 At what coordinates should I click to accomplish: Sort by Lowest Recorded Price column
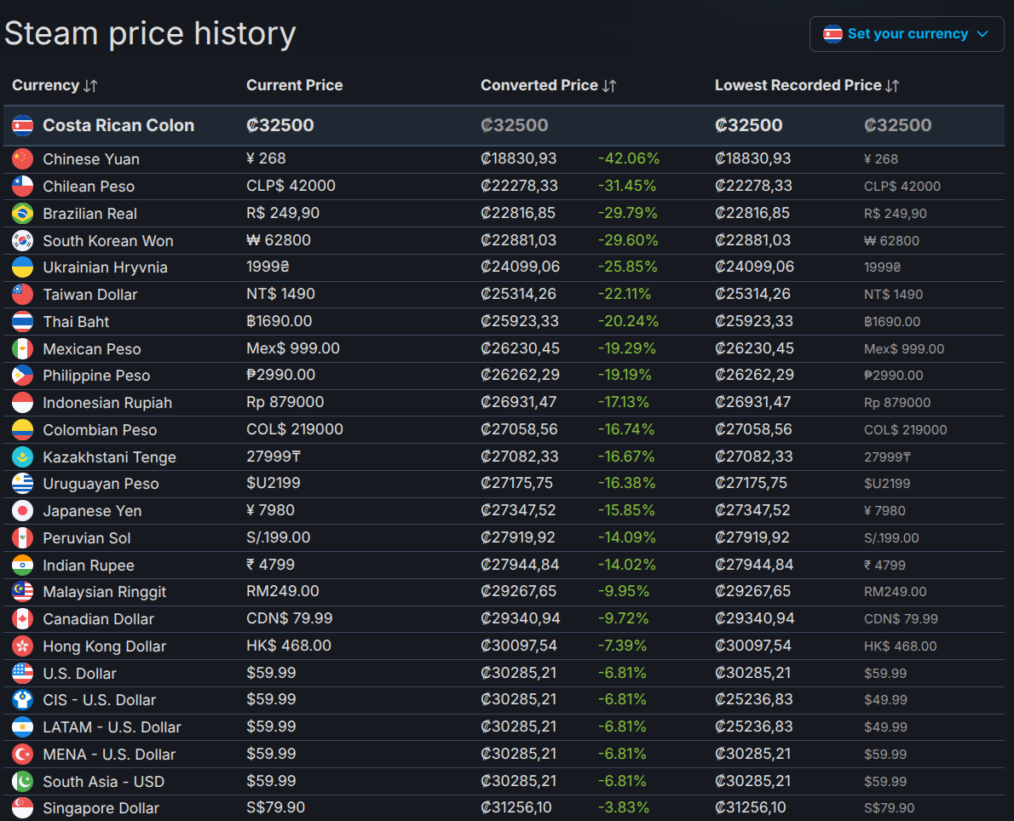(806, 85)
